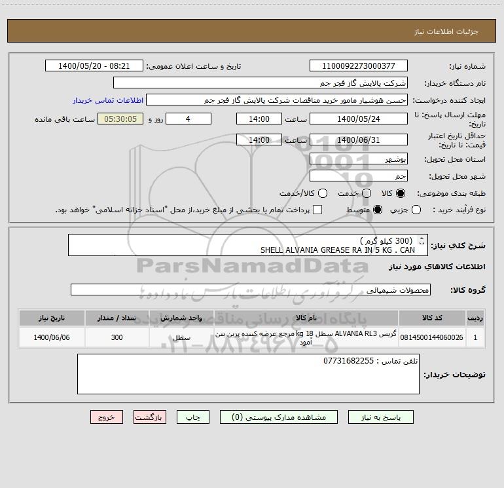Click the buyer notes box with تلفن تماس
504x488 pixels.
pos(248,374)
